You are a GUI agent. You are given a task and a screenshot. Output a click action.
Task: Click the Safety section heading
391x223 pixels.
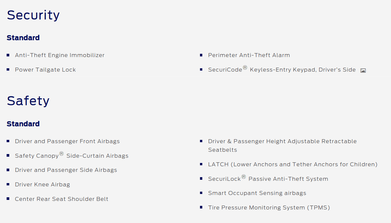point(28,101)
